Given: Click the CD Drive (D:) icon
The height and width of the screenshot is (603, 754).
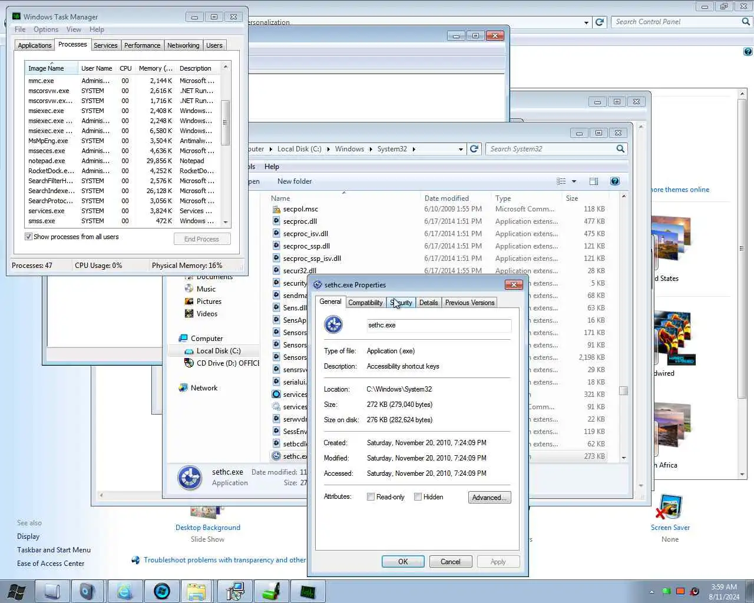Looking at the screenshot, I should point(189,363).
